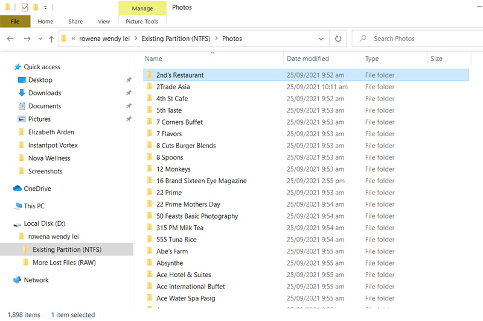Select '50 Feasts Basic Photography' folder name

[x=197, y=216]
